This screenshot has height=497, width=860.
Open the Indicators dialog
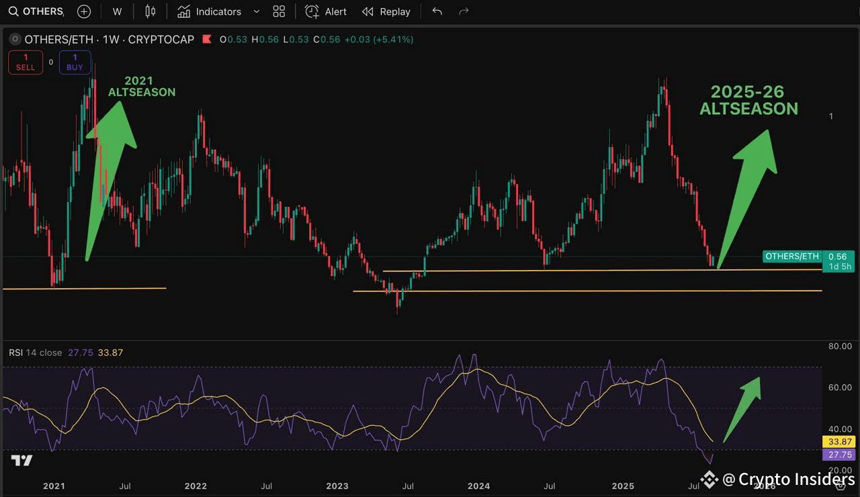[209, 11]
